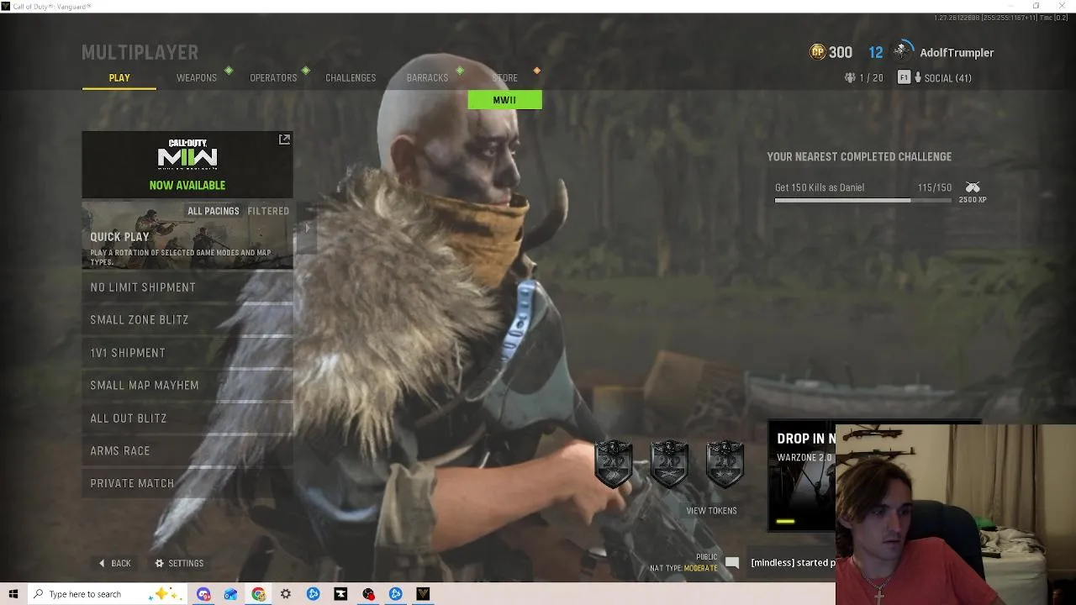
Task: Open the STORE tab
Action: point(504,78)
